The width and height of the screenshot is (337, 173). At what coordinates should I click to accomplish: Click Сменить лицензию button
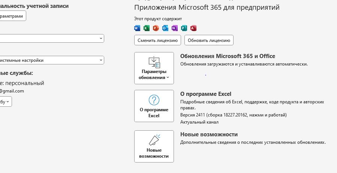(x=157, y=40)
